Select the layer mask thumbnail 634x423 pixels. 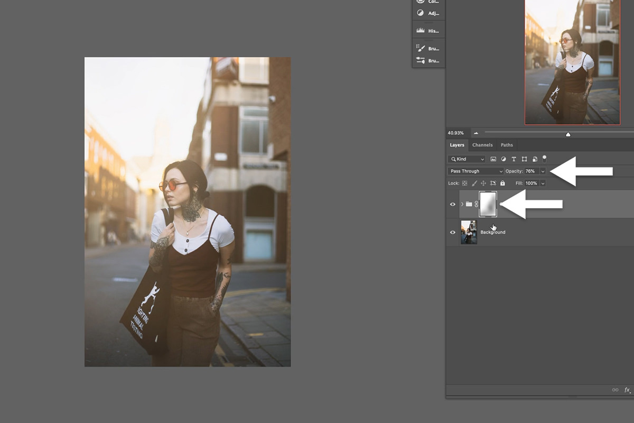click(x=488, y=204)
